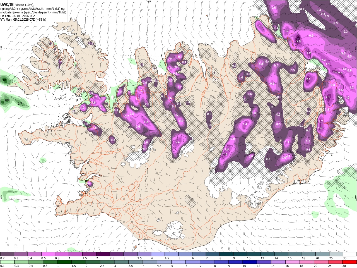The height and width of the screenshot is (268, 357).
Task: Pick the bottom legend bar swatch starting at 0.3
Action: pyautogui.click(x=21, y=262)
